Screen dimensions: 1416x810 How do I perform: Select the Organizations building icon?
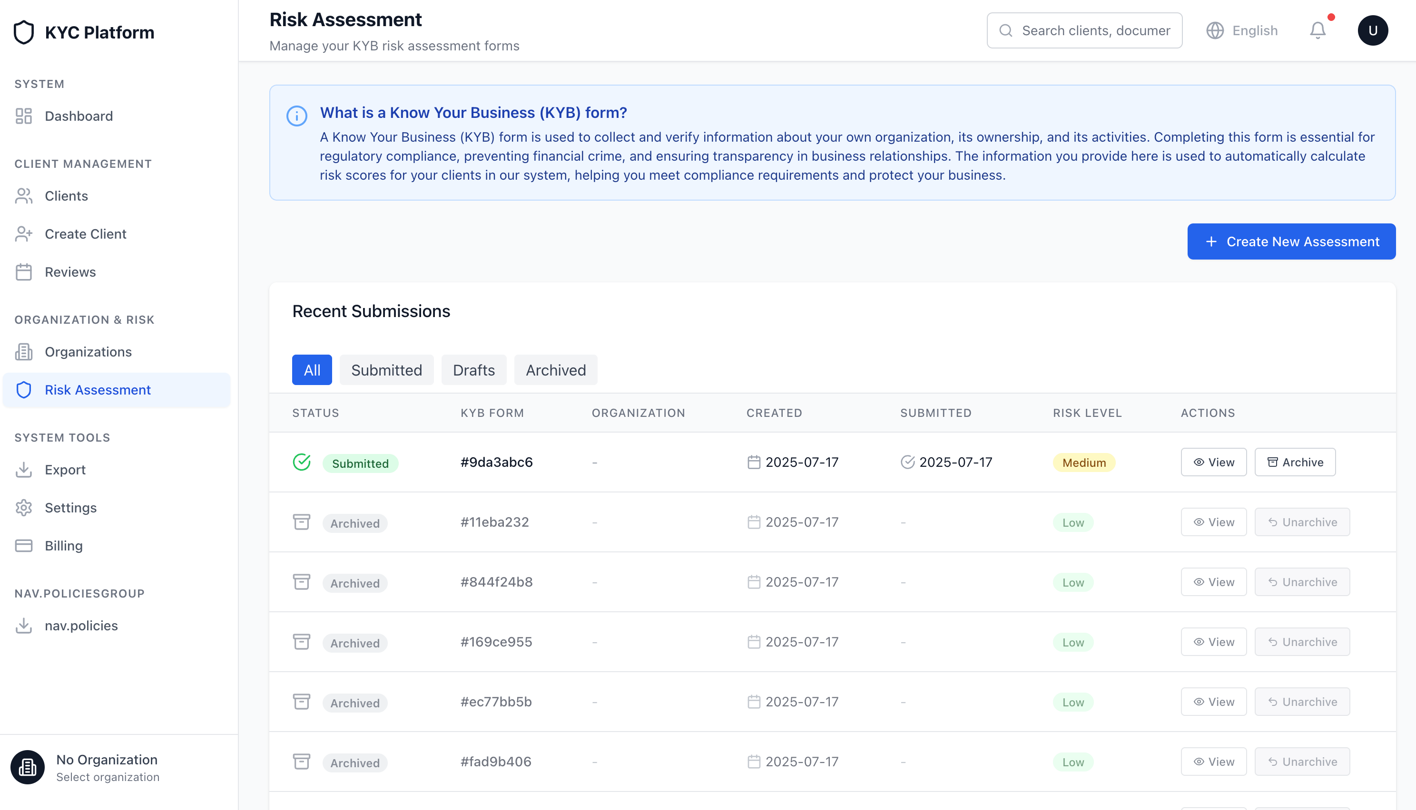24,352
